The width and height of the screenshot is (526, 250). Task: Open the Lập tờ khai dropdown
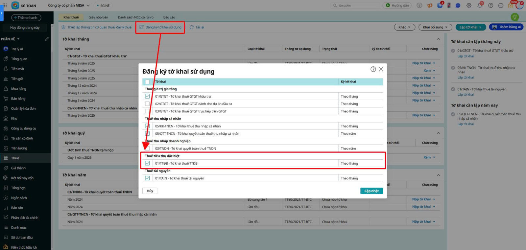click(470, 27)
